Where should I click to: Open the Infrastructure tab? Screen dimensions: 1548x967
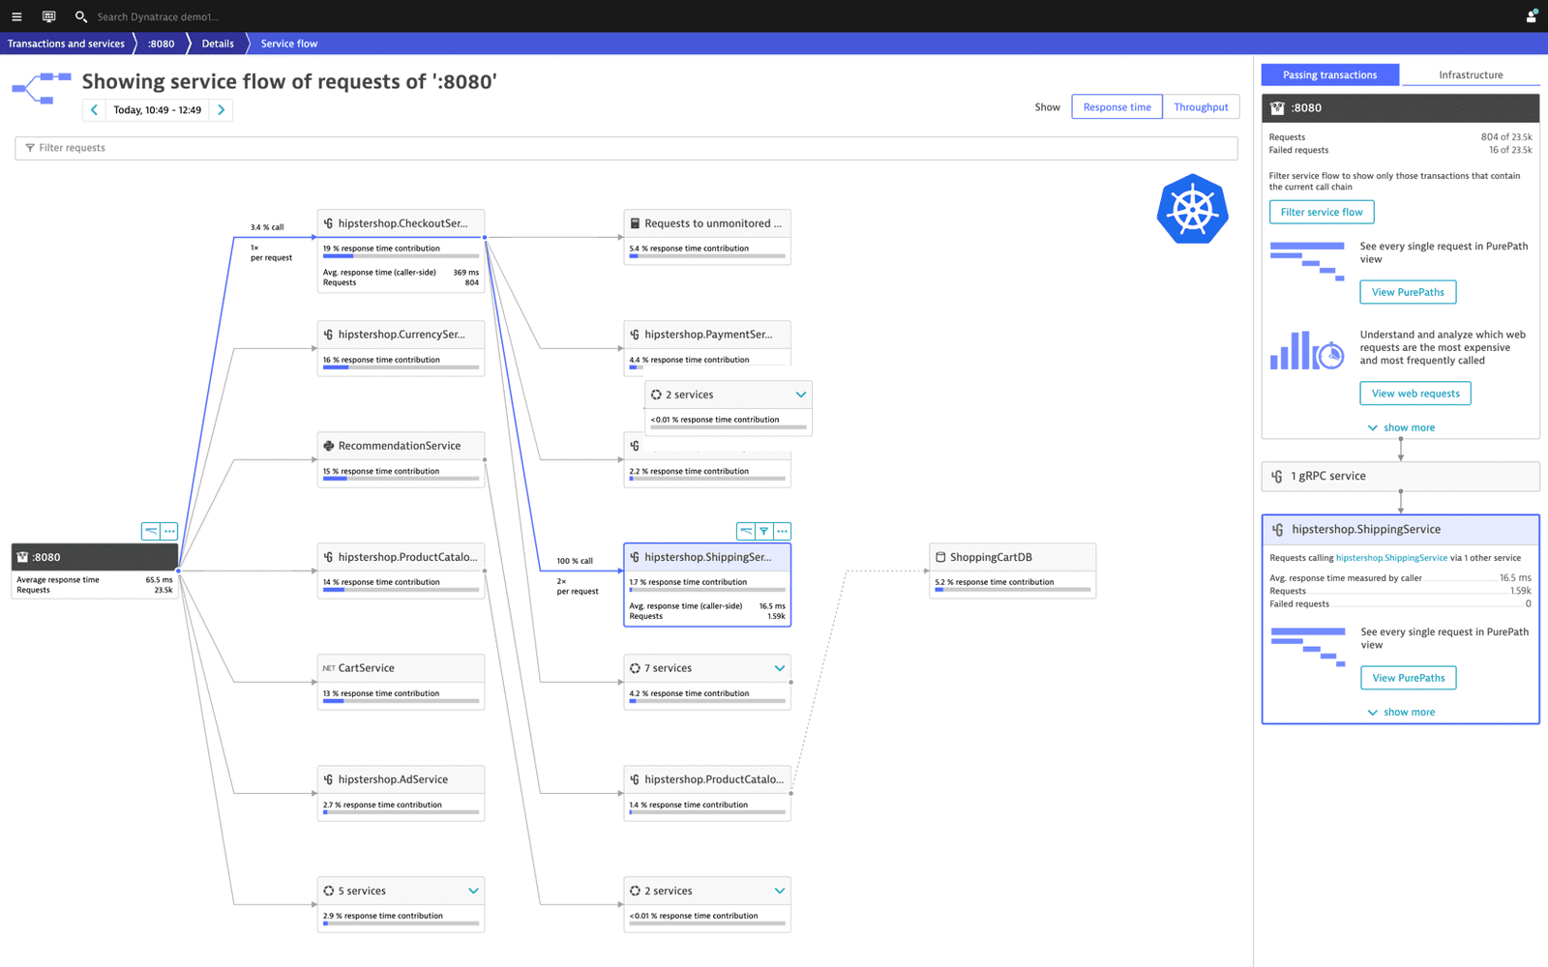(1471, 74)
